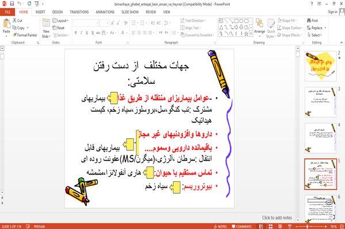Toggle left text alignment

(133, 33)
